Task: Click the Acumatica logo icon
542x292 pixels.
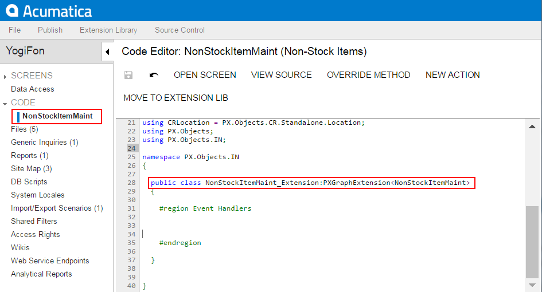Action: tap(12, 10)
